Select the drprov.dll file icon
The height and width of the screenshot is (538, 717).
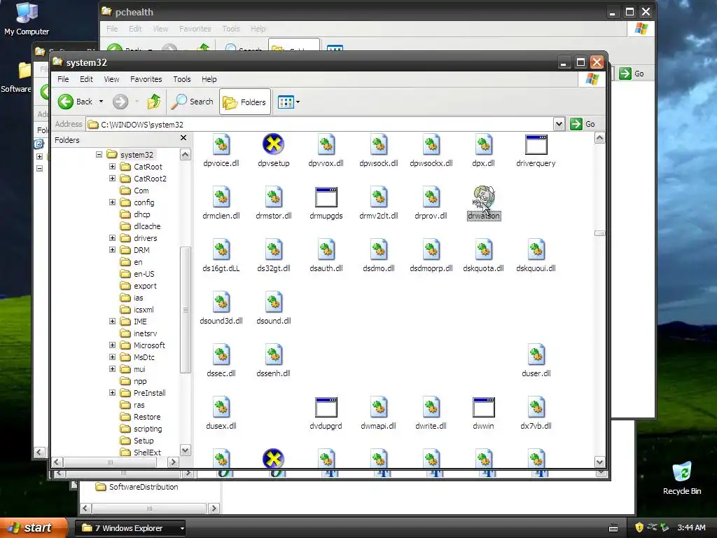[x=431, y=197]
